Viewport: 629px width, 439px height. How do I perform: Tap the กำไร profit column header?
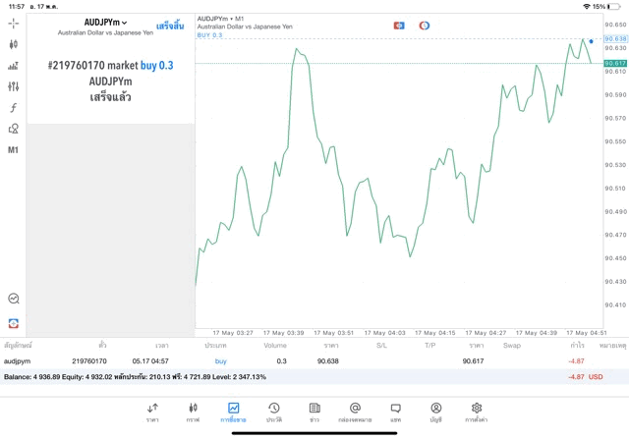(578, 345)
